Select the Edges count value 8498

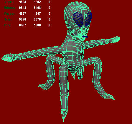point(37,8)
